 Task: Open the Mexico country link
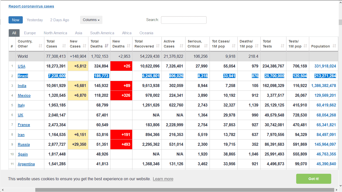(x=24, y=95)
